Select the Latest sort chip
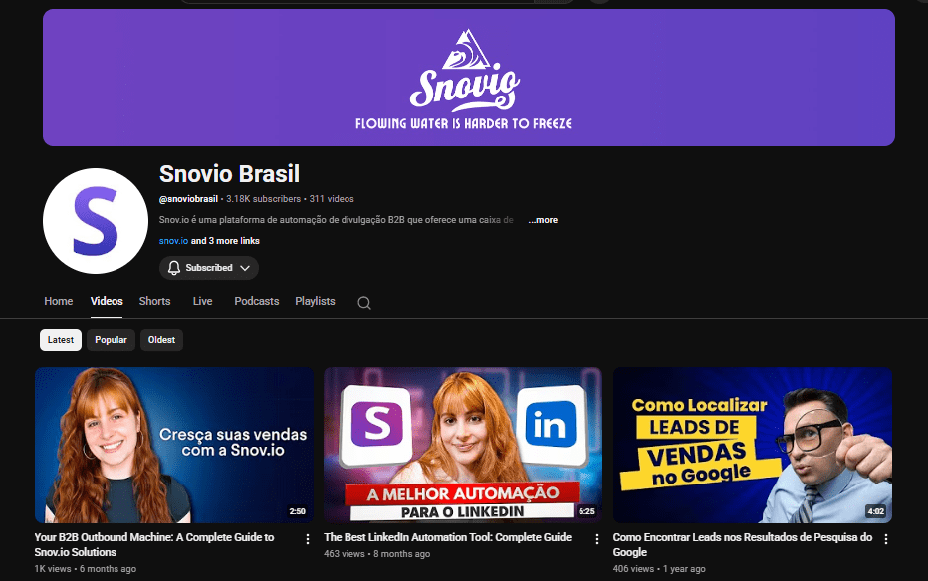 (61, 340)
